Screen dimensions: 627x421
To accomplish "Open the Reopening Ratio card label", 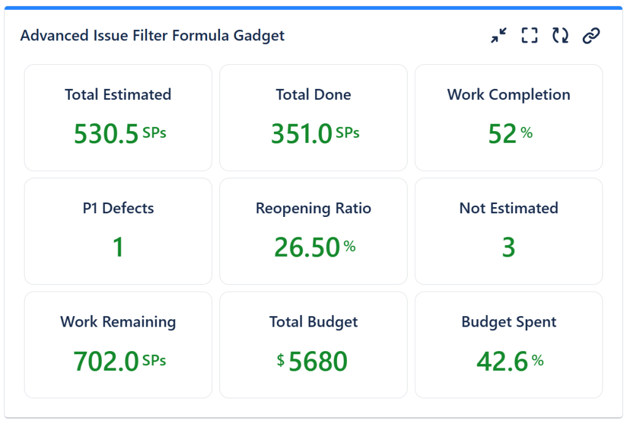I will [313, 208].
